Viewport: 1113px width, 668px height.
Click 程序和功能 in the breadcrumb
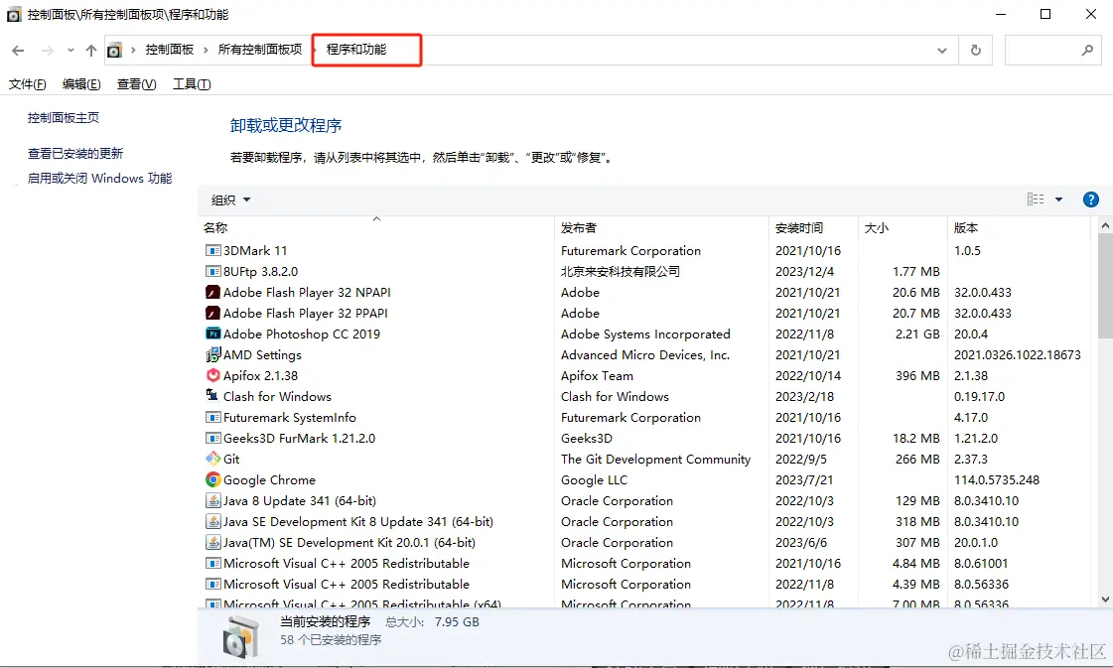[x=356, y=50]
